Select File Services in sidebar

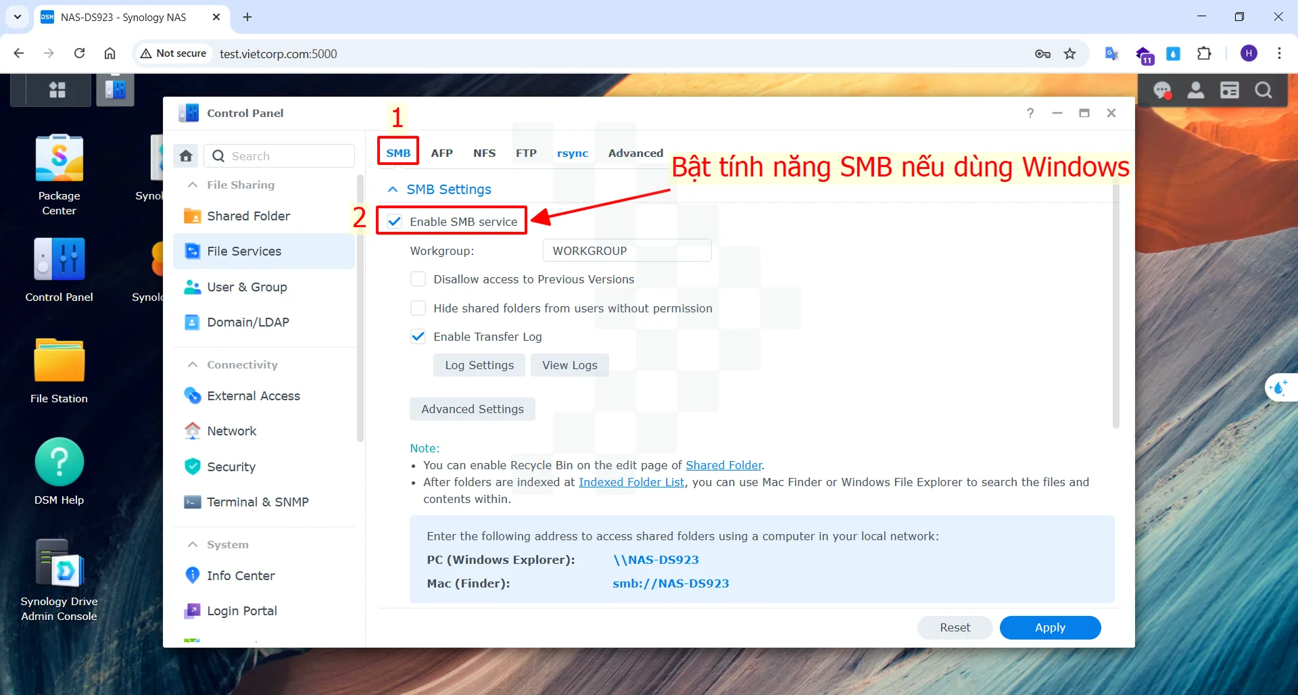tap(264, 251)
